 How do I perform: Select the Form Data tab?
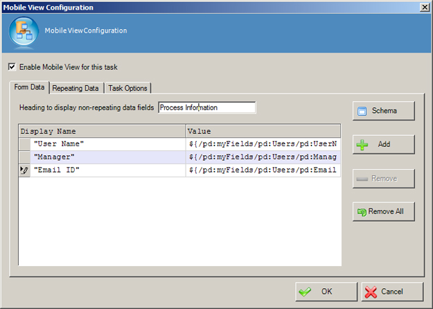pyautogui.click(x=29, y=87)
